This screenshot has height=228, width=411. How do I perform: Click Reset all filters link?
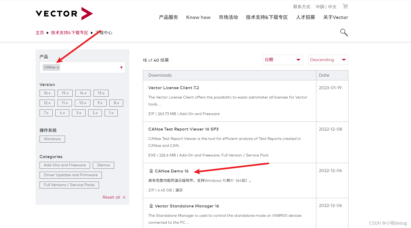click(111, 197)
